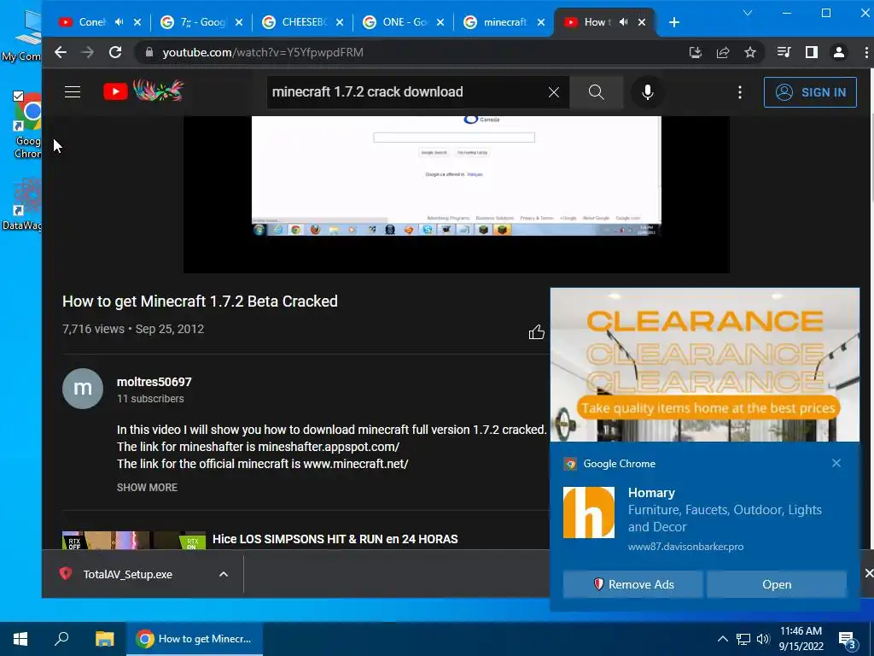This screenshot has height=656, width=874.
Task: Switch to the 'ONE - Go' tab
Action: coord(405,22)
